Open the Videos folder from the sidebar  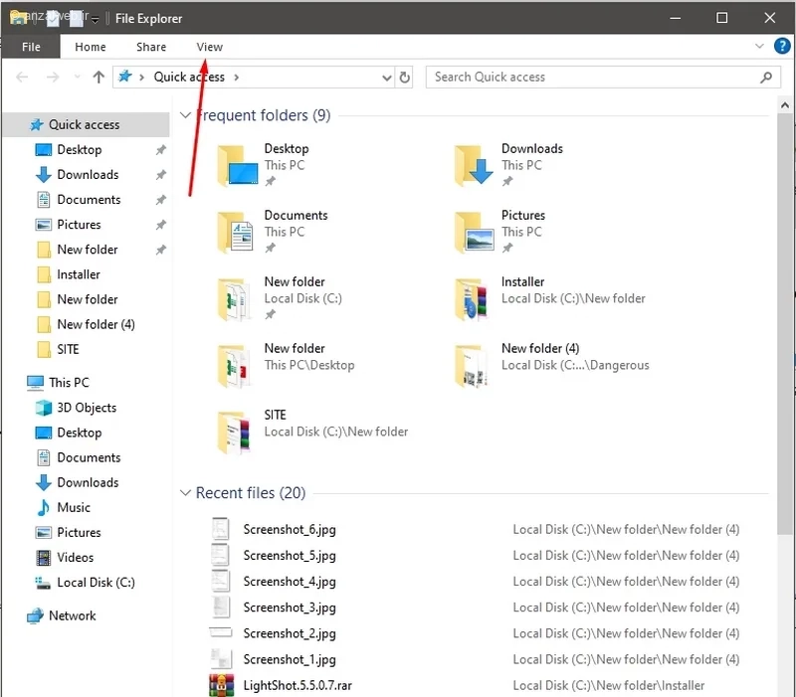coord(72,557)
